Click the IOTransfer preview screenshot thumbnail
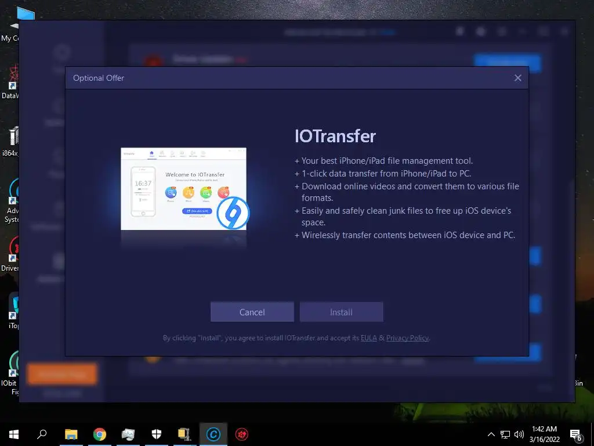Viewport: 594px width, 446px height. pos(183,189)
